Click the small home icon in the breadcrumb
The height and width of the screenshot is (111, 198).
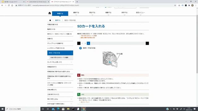click(50, 20)
